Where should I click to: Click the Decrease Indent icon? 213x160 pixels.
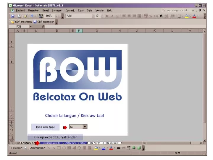173,16
